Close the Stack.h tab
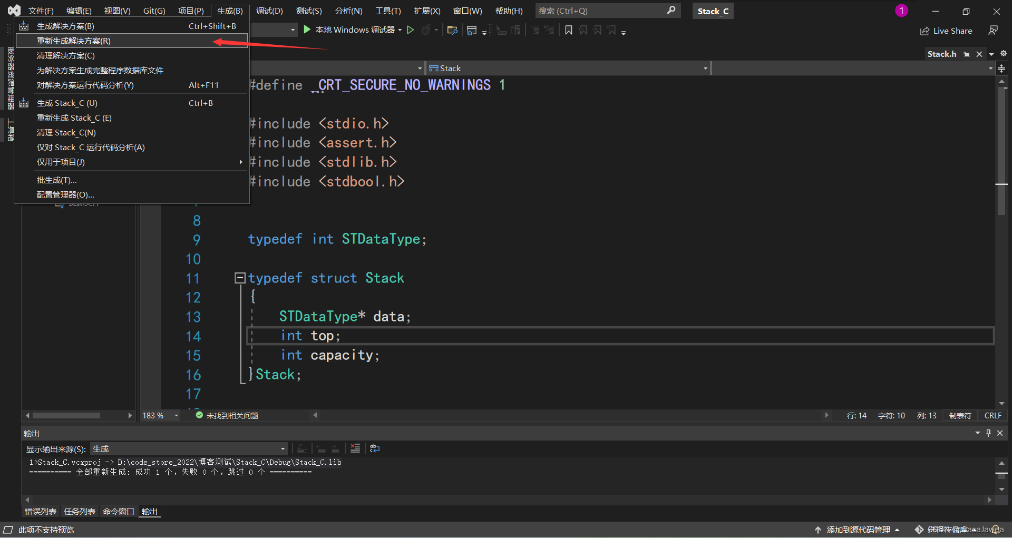The height and width of the screenshot is (538, 1012). pyautogui.click(x=979, y=54)
